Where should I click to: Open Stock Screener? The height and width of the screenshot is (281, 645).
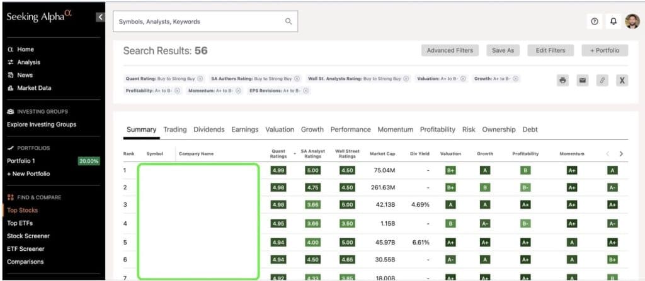(x=28, y=236)
